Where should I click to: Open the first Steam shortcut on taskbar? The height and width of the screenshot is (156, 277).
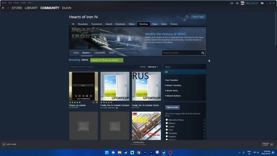[x=126, y=153]
